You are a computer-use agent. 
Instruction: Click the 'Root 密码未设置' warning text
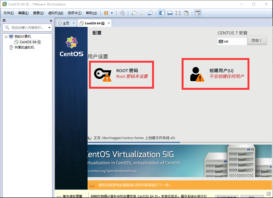pos(132,76)
